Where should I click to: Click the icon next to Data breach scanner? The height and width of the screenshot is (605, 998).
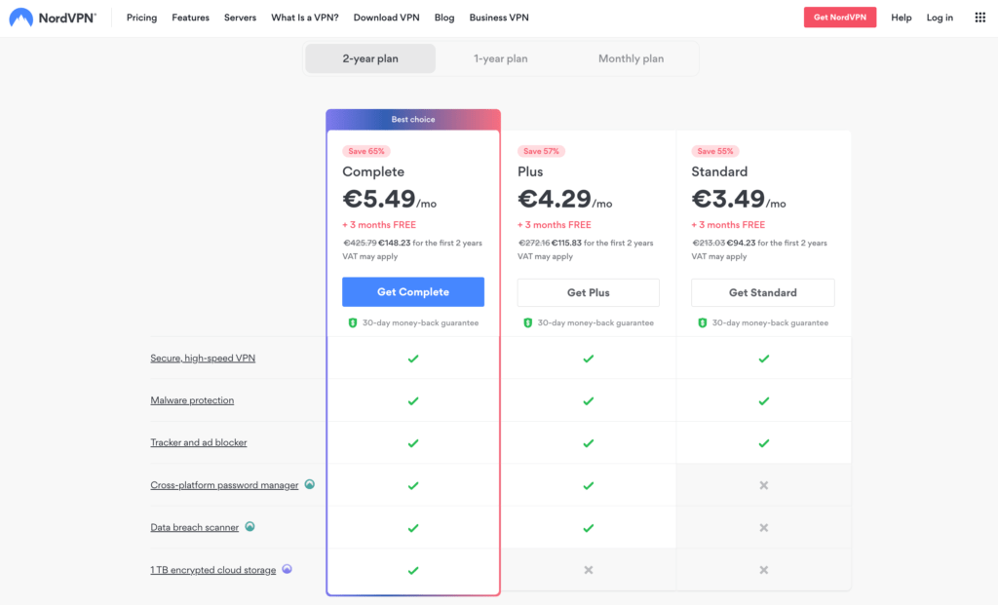tap(249, 526)
